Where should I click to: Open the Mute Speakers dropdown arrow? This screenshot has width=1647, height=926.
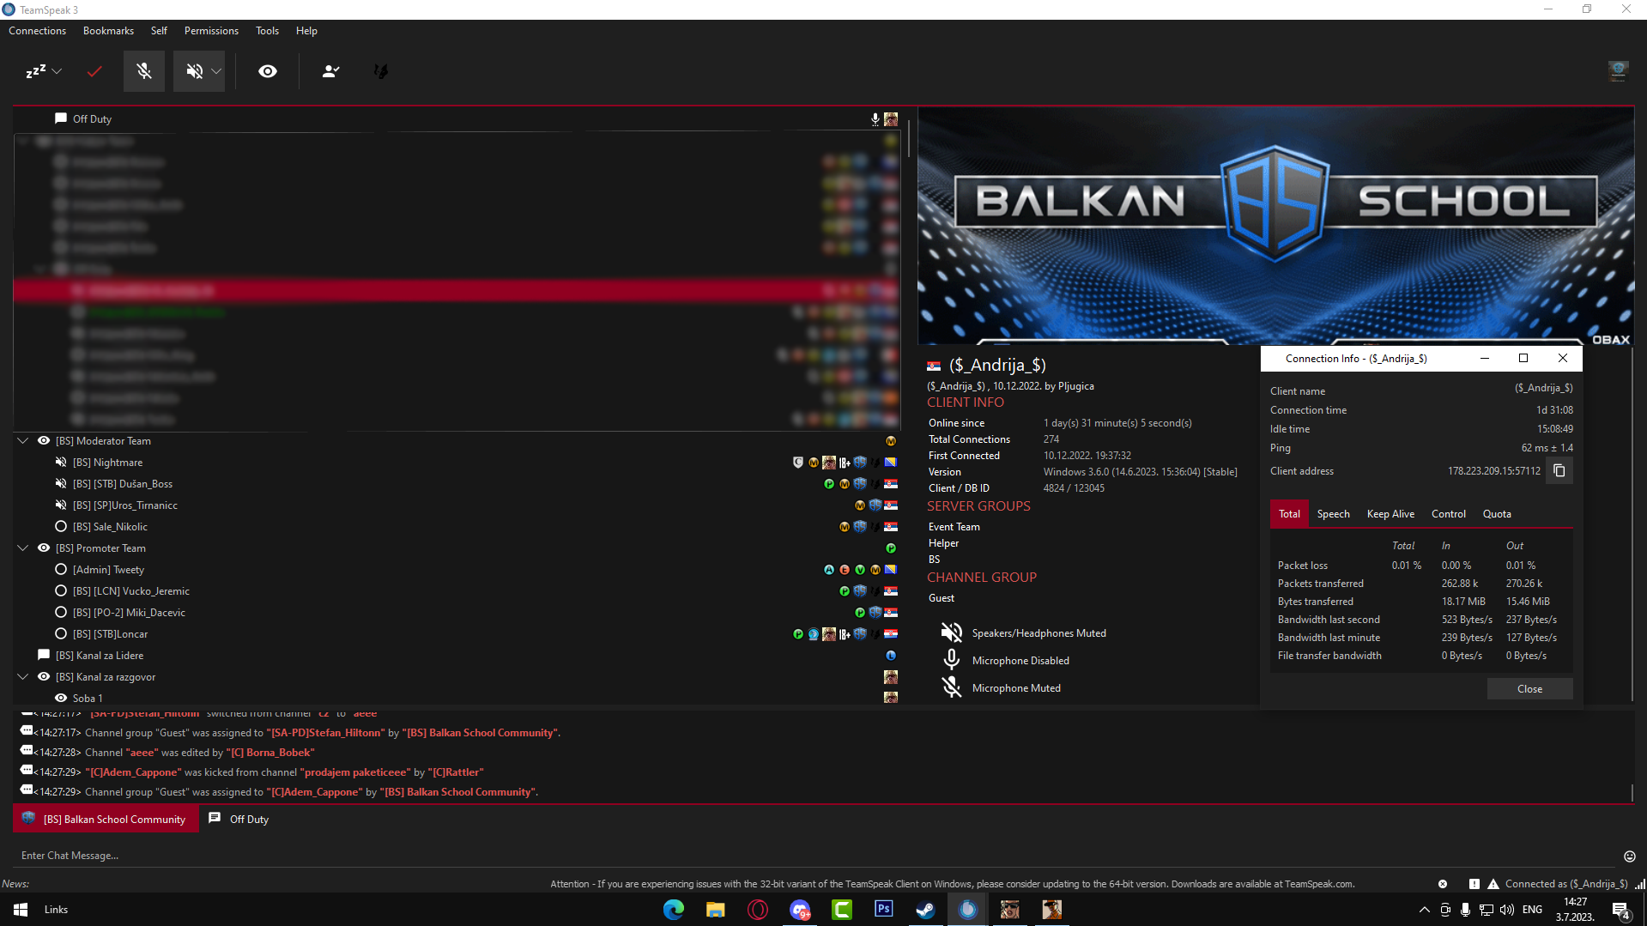pyautogui.click(x=216, y=71)
